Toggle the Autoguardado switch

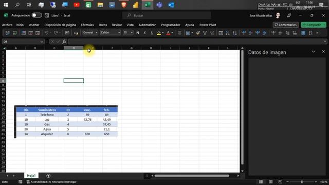(x=36, y=15)
